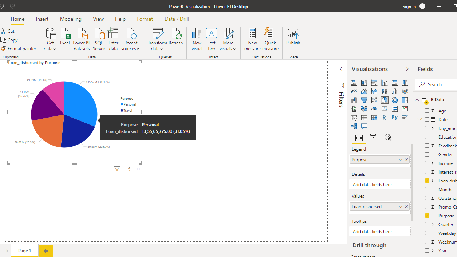This screenshot has height=257, width=457.
Task: Choose the Scatter chart visualization
Action: point(374,100)
